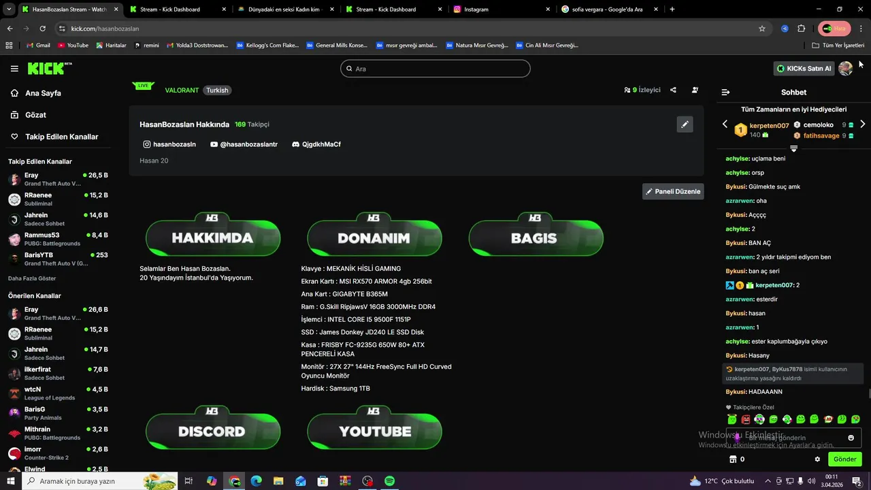The width and height of the screenshot is (871, 490).
Task: Switch to the Instagram tab
Action: click(x=502, y=10)
